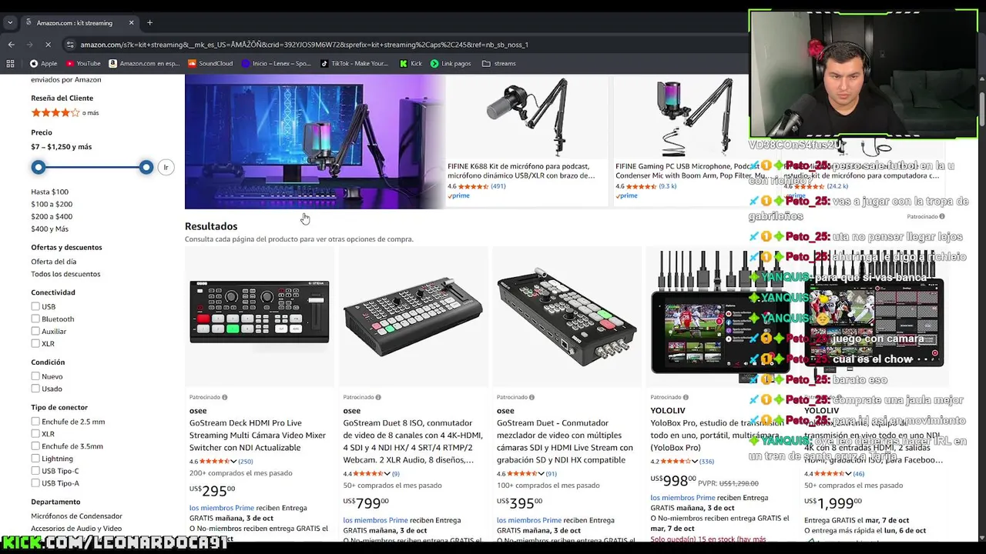Open the 250 reviews link for GoStream Deck
The width and height of the screenshot is (986, 554).
(245, 462)
